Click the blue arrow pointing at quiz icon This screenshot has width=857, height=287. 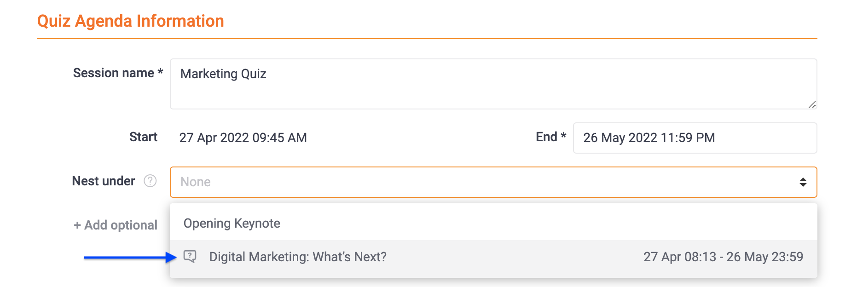pyautogui.click(x=130, y=258)
